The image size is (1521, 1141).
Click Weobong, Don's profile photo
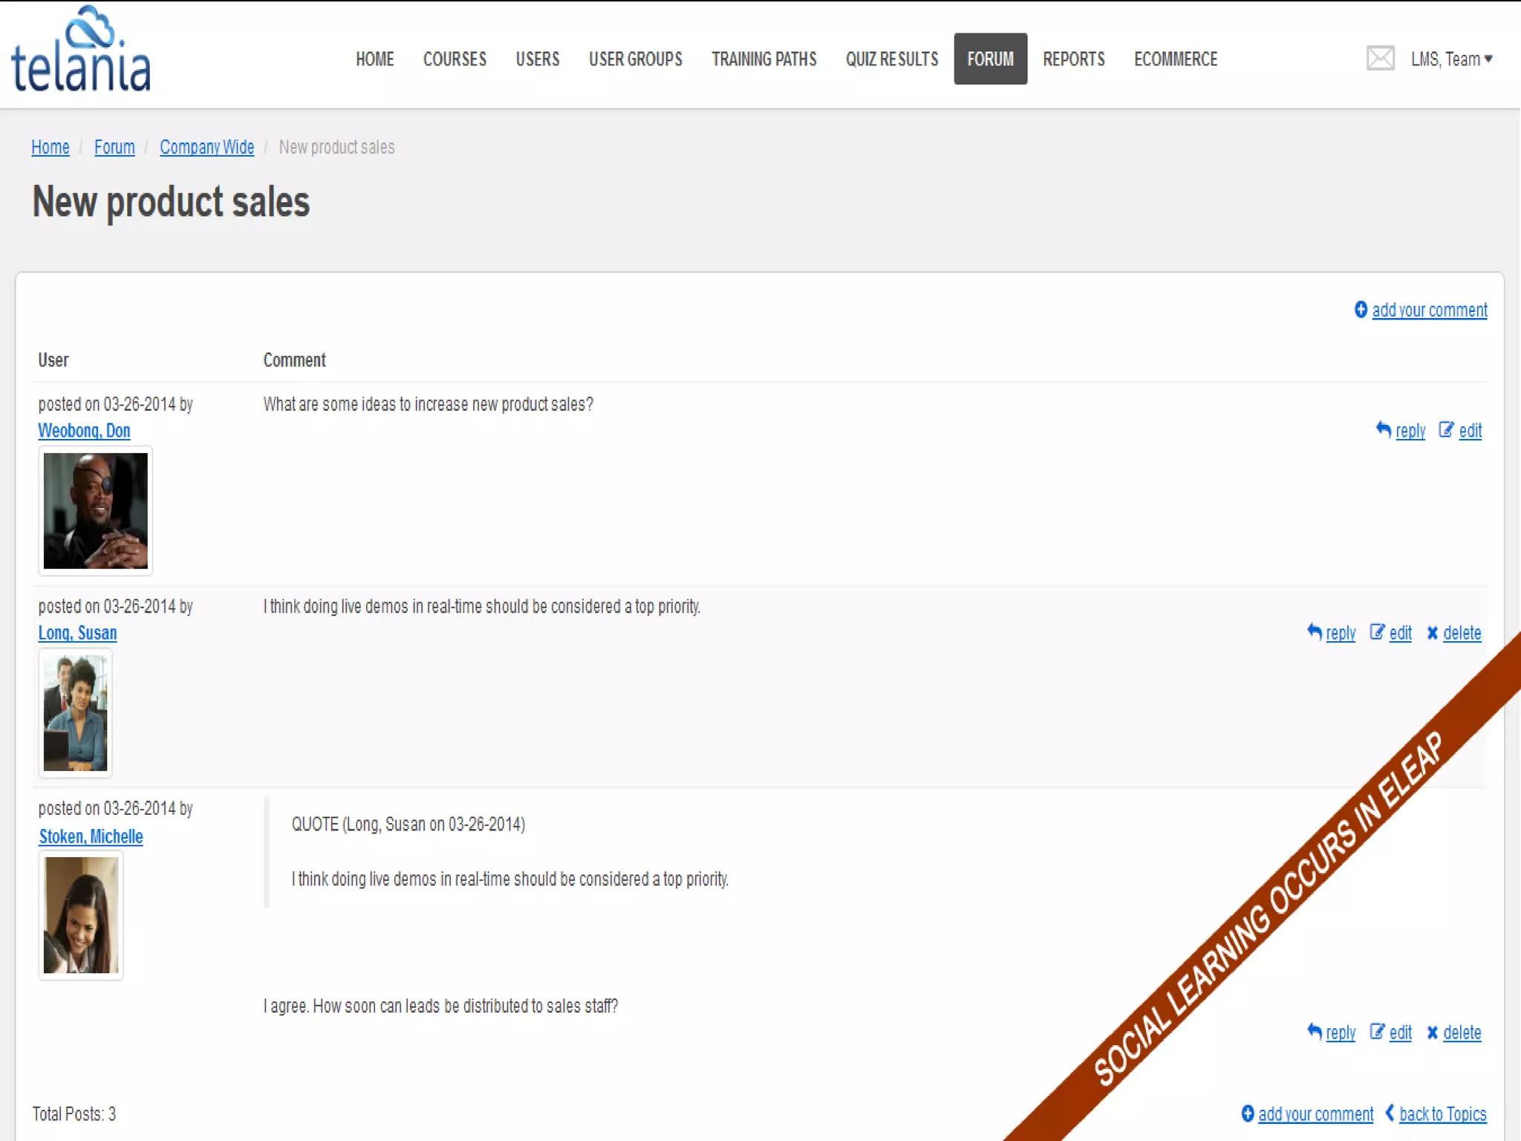click(96, 511)
